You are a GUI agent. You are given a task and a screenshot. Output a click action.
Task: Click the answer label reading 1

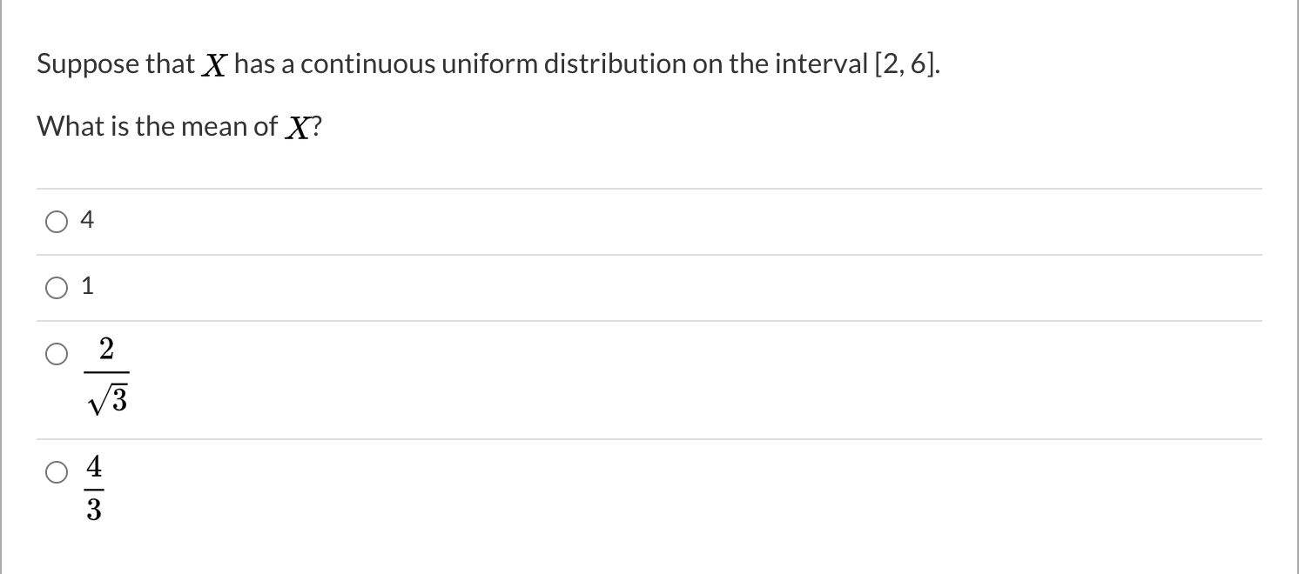[x=85, y=286]
